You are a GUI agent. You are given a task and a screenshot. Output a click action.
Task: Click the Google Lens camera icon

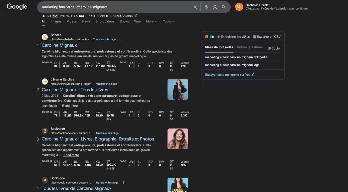pos(215,7)
